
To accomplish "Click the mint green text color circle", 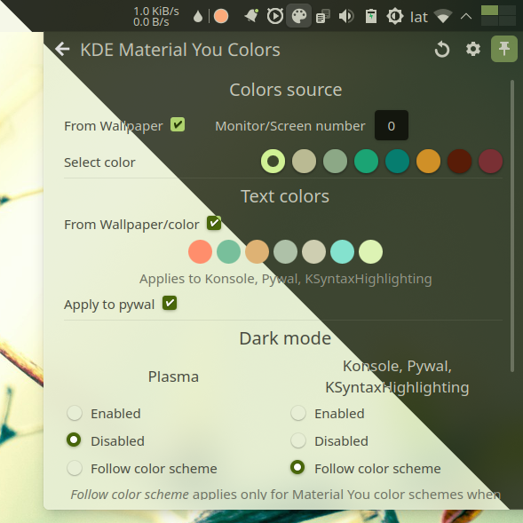I will click(x=228, y=252).
